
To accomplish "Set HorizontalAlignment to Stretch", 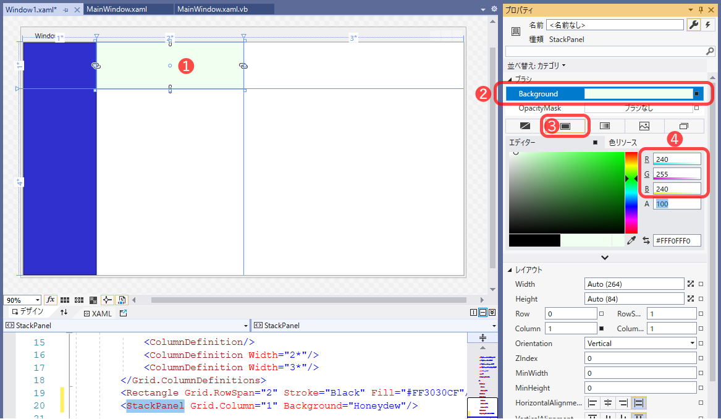I will coord(639,403).
